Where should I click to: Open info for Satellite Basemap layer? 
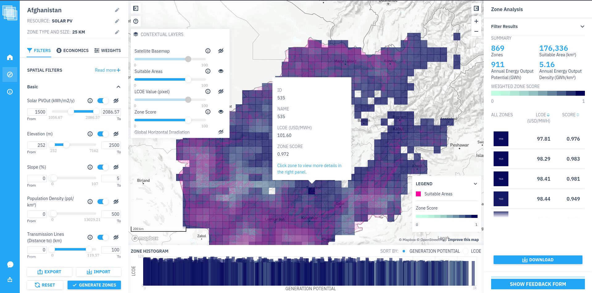click(x=208, y=51)
